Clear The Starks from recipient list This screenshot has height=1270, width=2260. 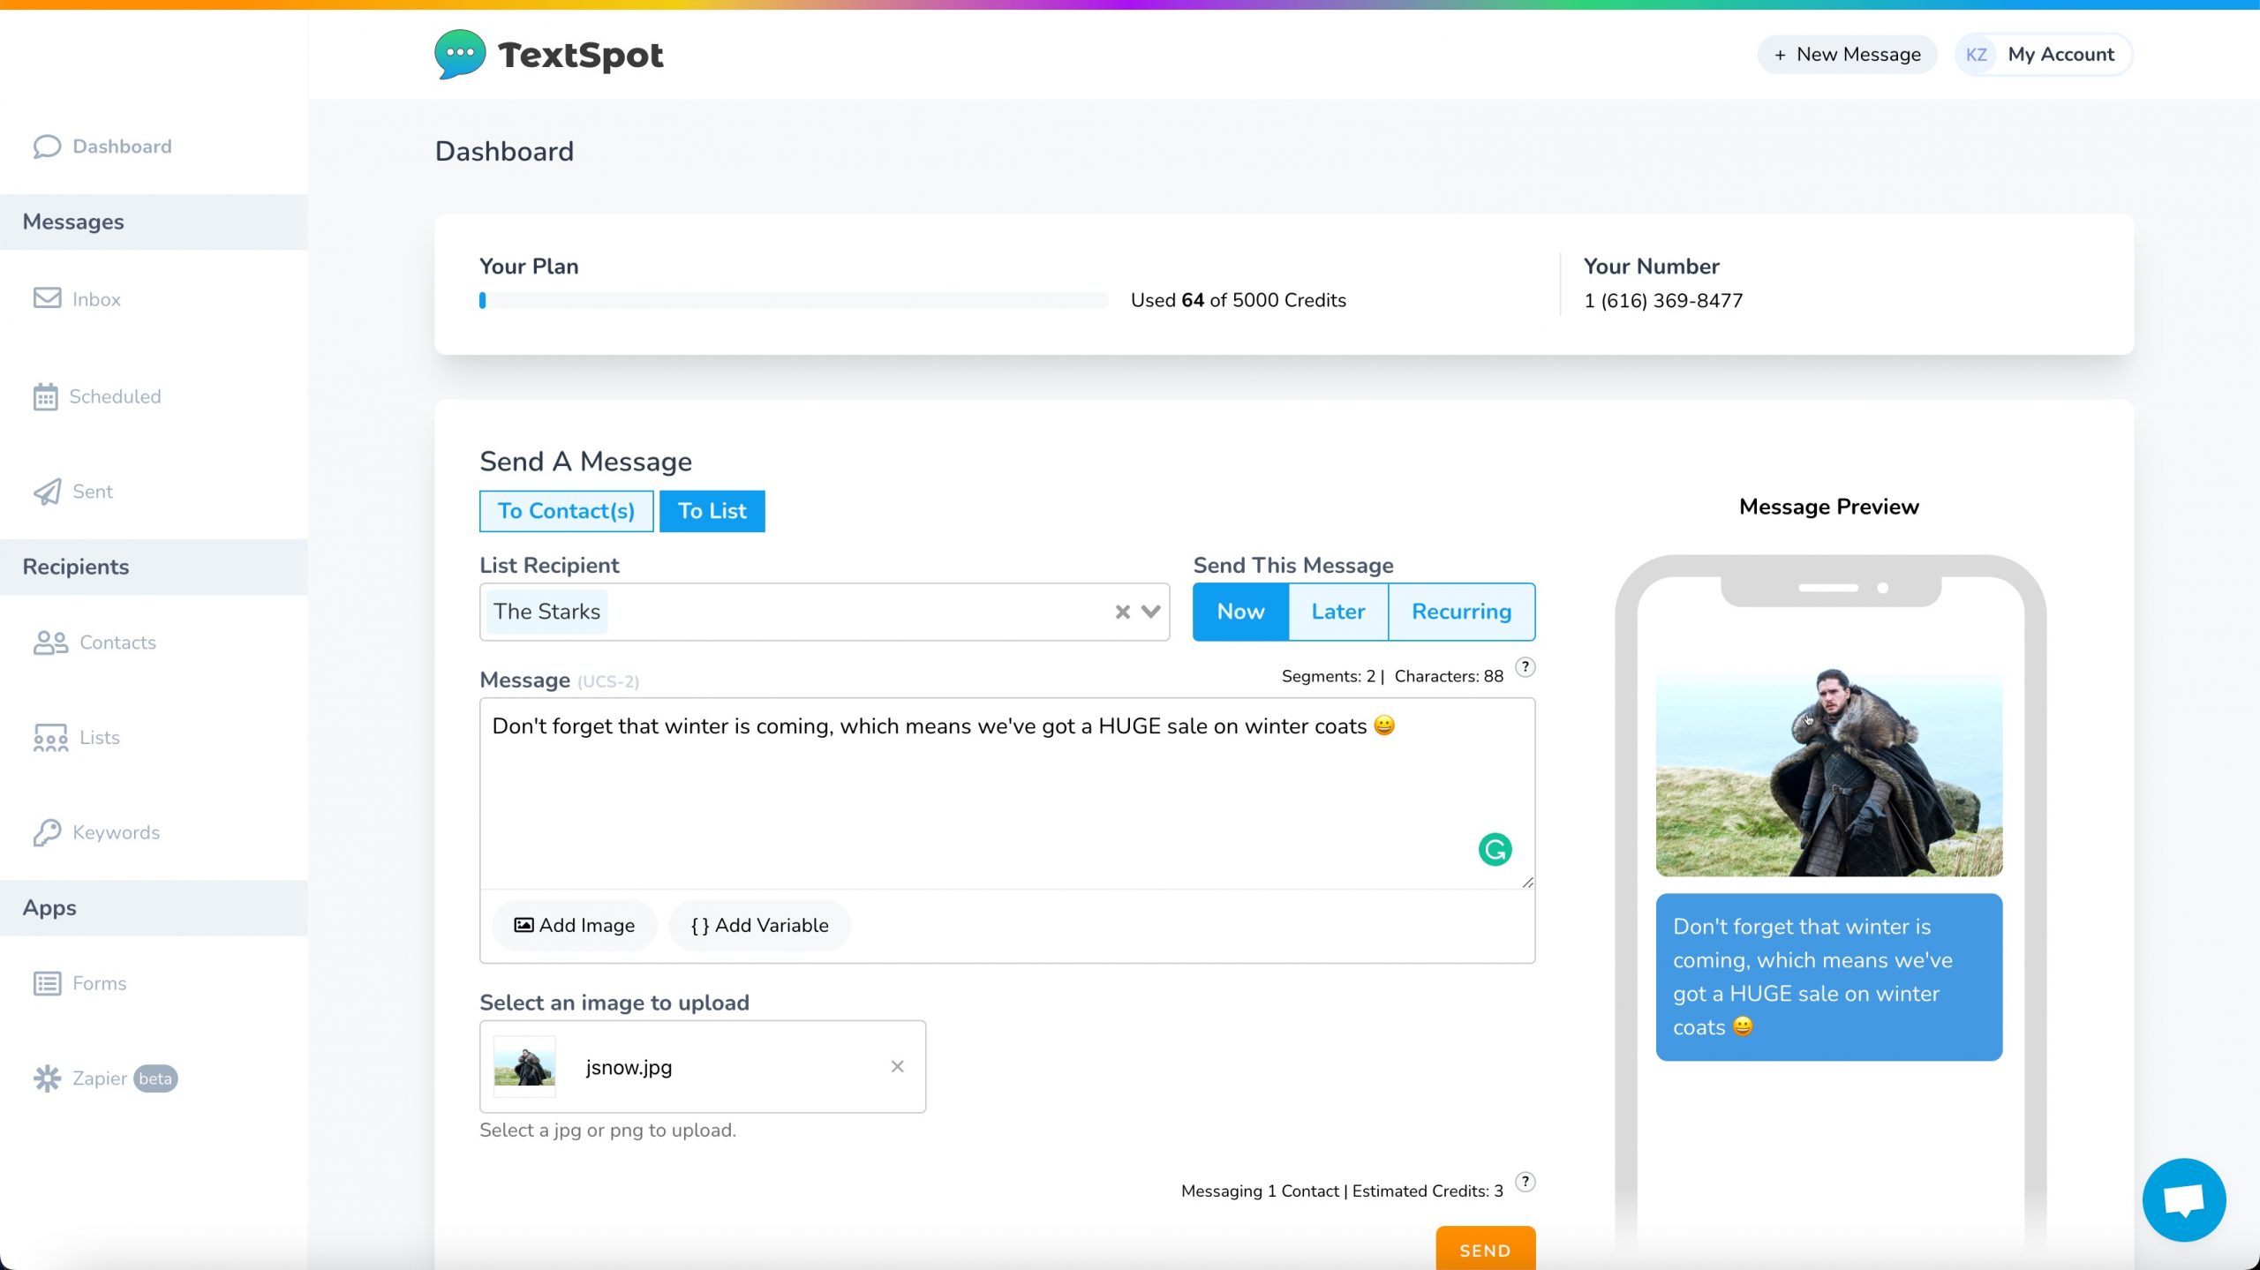(1122, 612)
